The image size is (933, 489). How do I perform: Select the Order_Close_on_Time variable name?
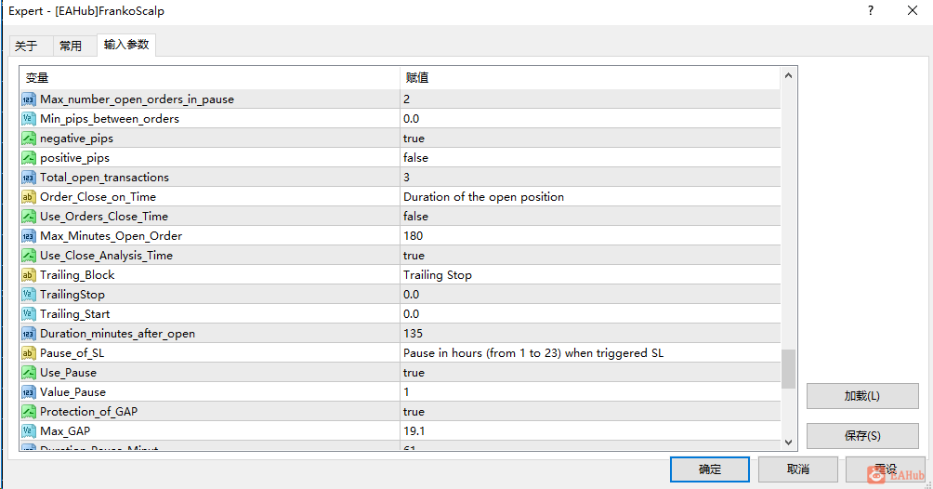tap(99, 196)
